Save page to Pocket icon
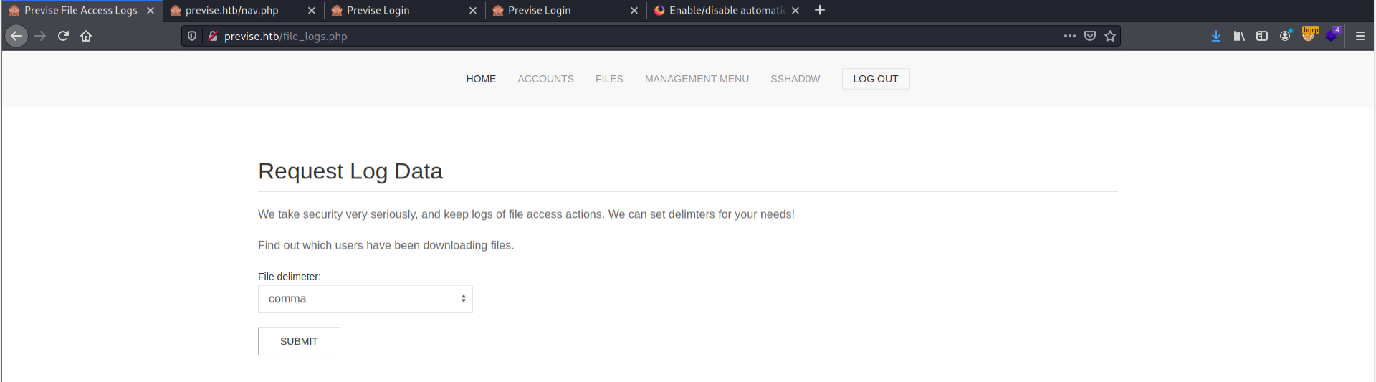The height and width of the screenshot is (382, 1376). pos(1090,36)
